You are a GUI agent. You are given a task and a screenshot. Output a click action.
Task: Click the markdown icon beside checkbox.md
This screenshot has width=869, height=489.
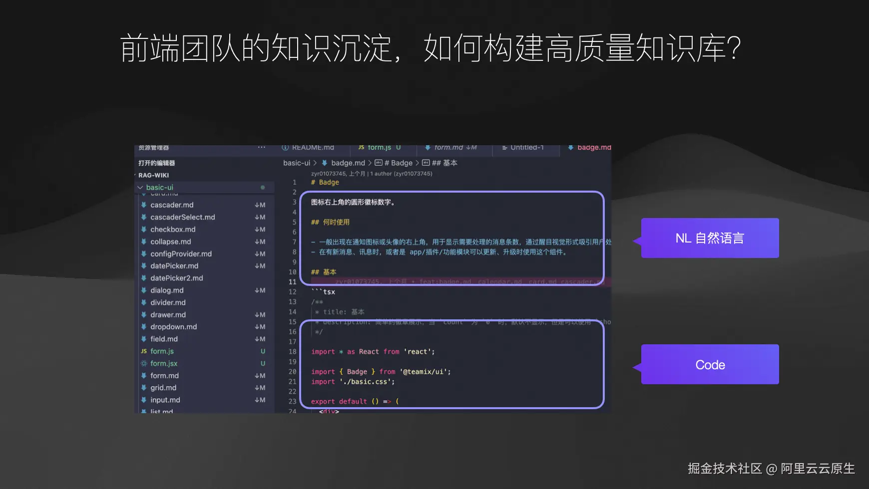[x=144, y=229]
